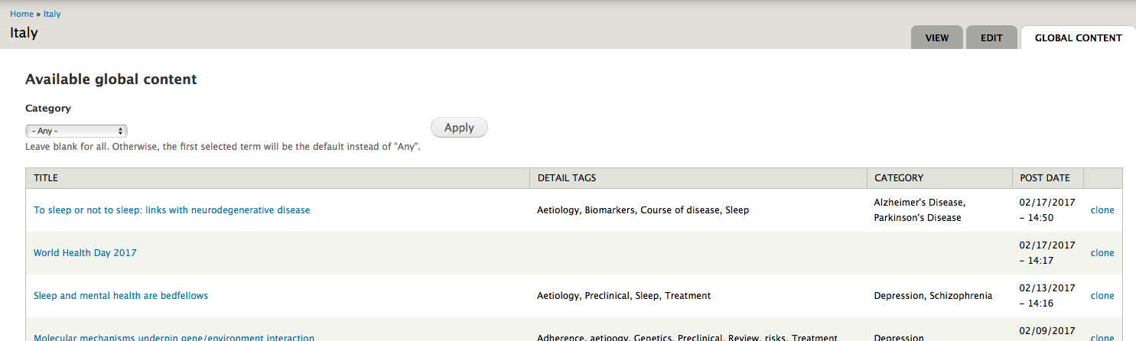Viewport: 1136px width, 341px height.
Task: Open the World Health Day 2017 link
Action: point(85,253)
